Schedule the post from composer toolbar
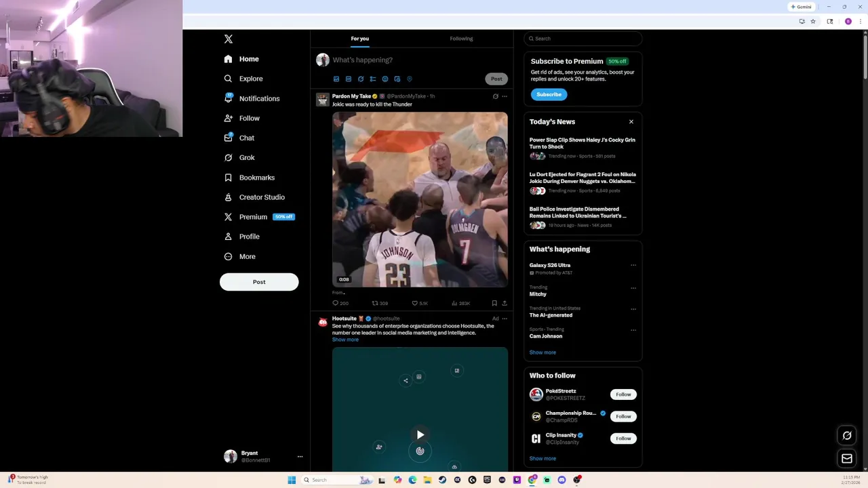This screenshot has height=488, width=868. 397,79
